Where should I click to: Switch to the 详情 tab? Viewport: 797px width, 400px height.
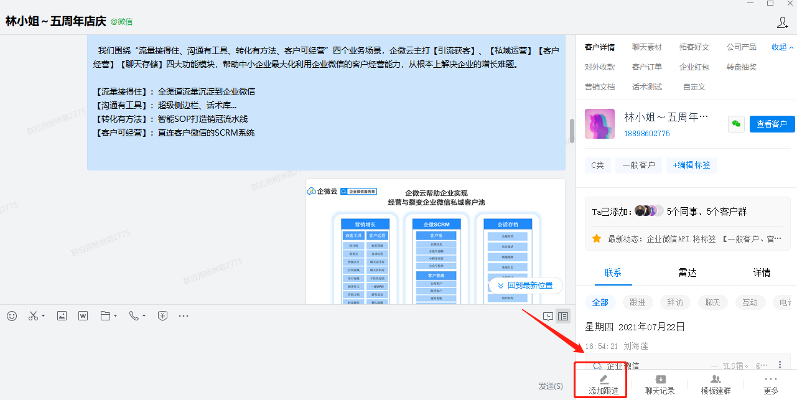coord(762,272)
